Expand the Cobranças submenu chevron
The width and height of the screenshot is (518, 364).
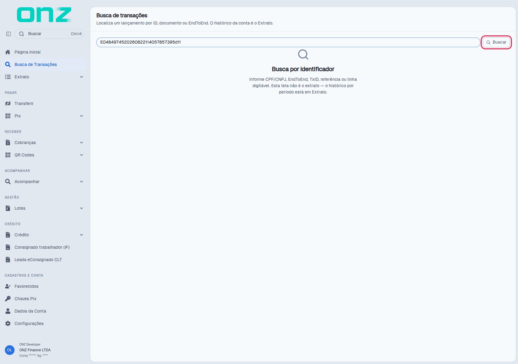coord(81,143)
